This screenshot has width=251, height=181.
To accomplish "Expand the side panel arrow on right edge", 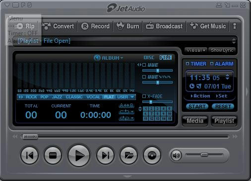I will [247, 91].
